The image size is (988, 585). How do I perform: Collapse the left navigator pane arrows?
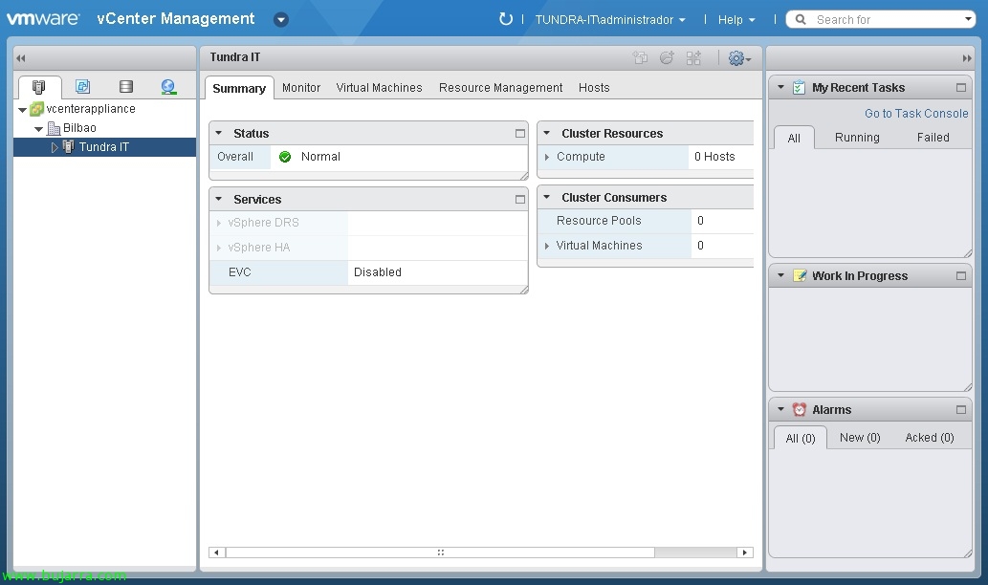point(21,58)
